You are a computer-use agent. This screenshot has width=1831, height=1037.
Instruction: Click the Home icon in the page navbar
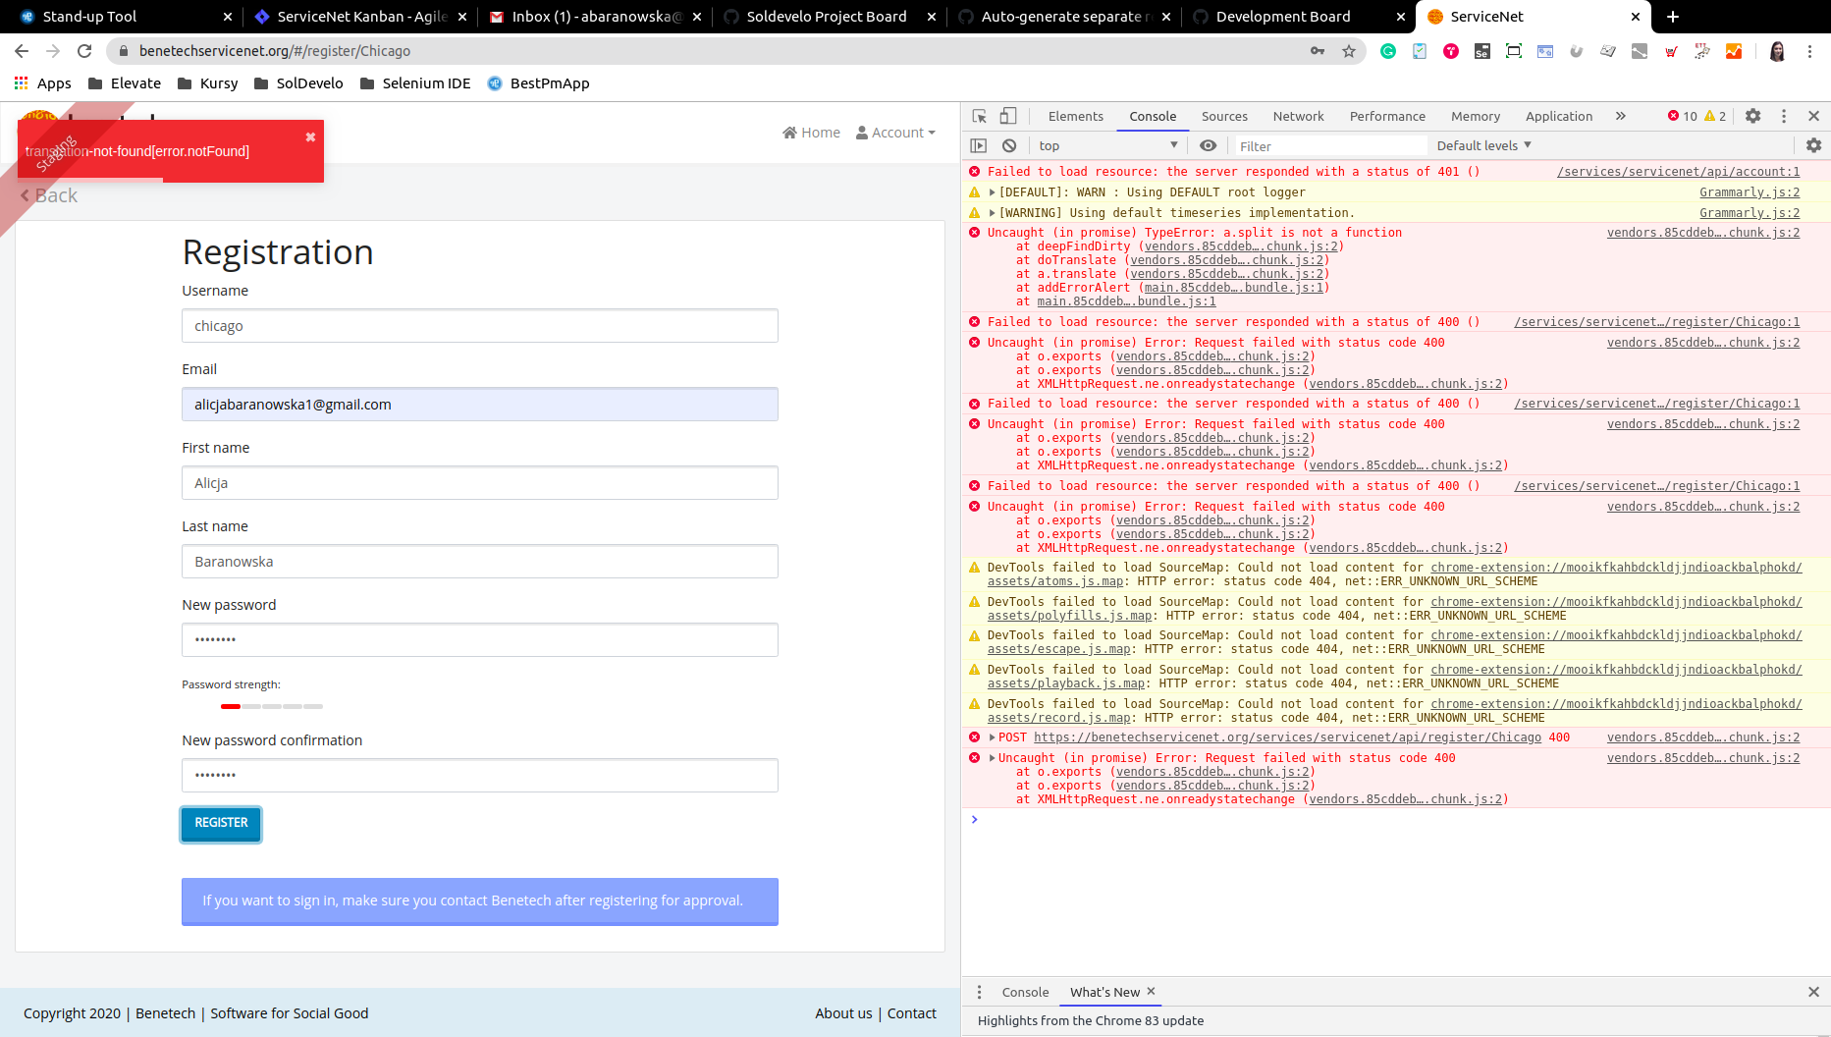coord(788,132)
